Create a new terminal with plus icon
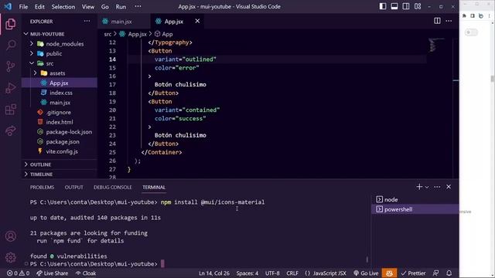Viewport: 495px width, 278px height. [x=419, y=187]
